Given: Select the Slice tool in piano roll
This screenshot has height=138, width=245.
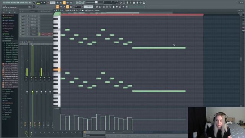Looking at the screenshot, I should (x=77, y=10).
